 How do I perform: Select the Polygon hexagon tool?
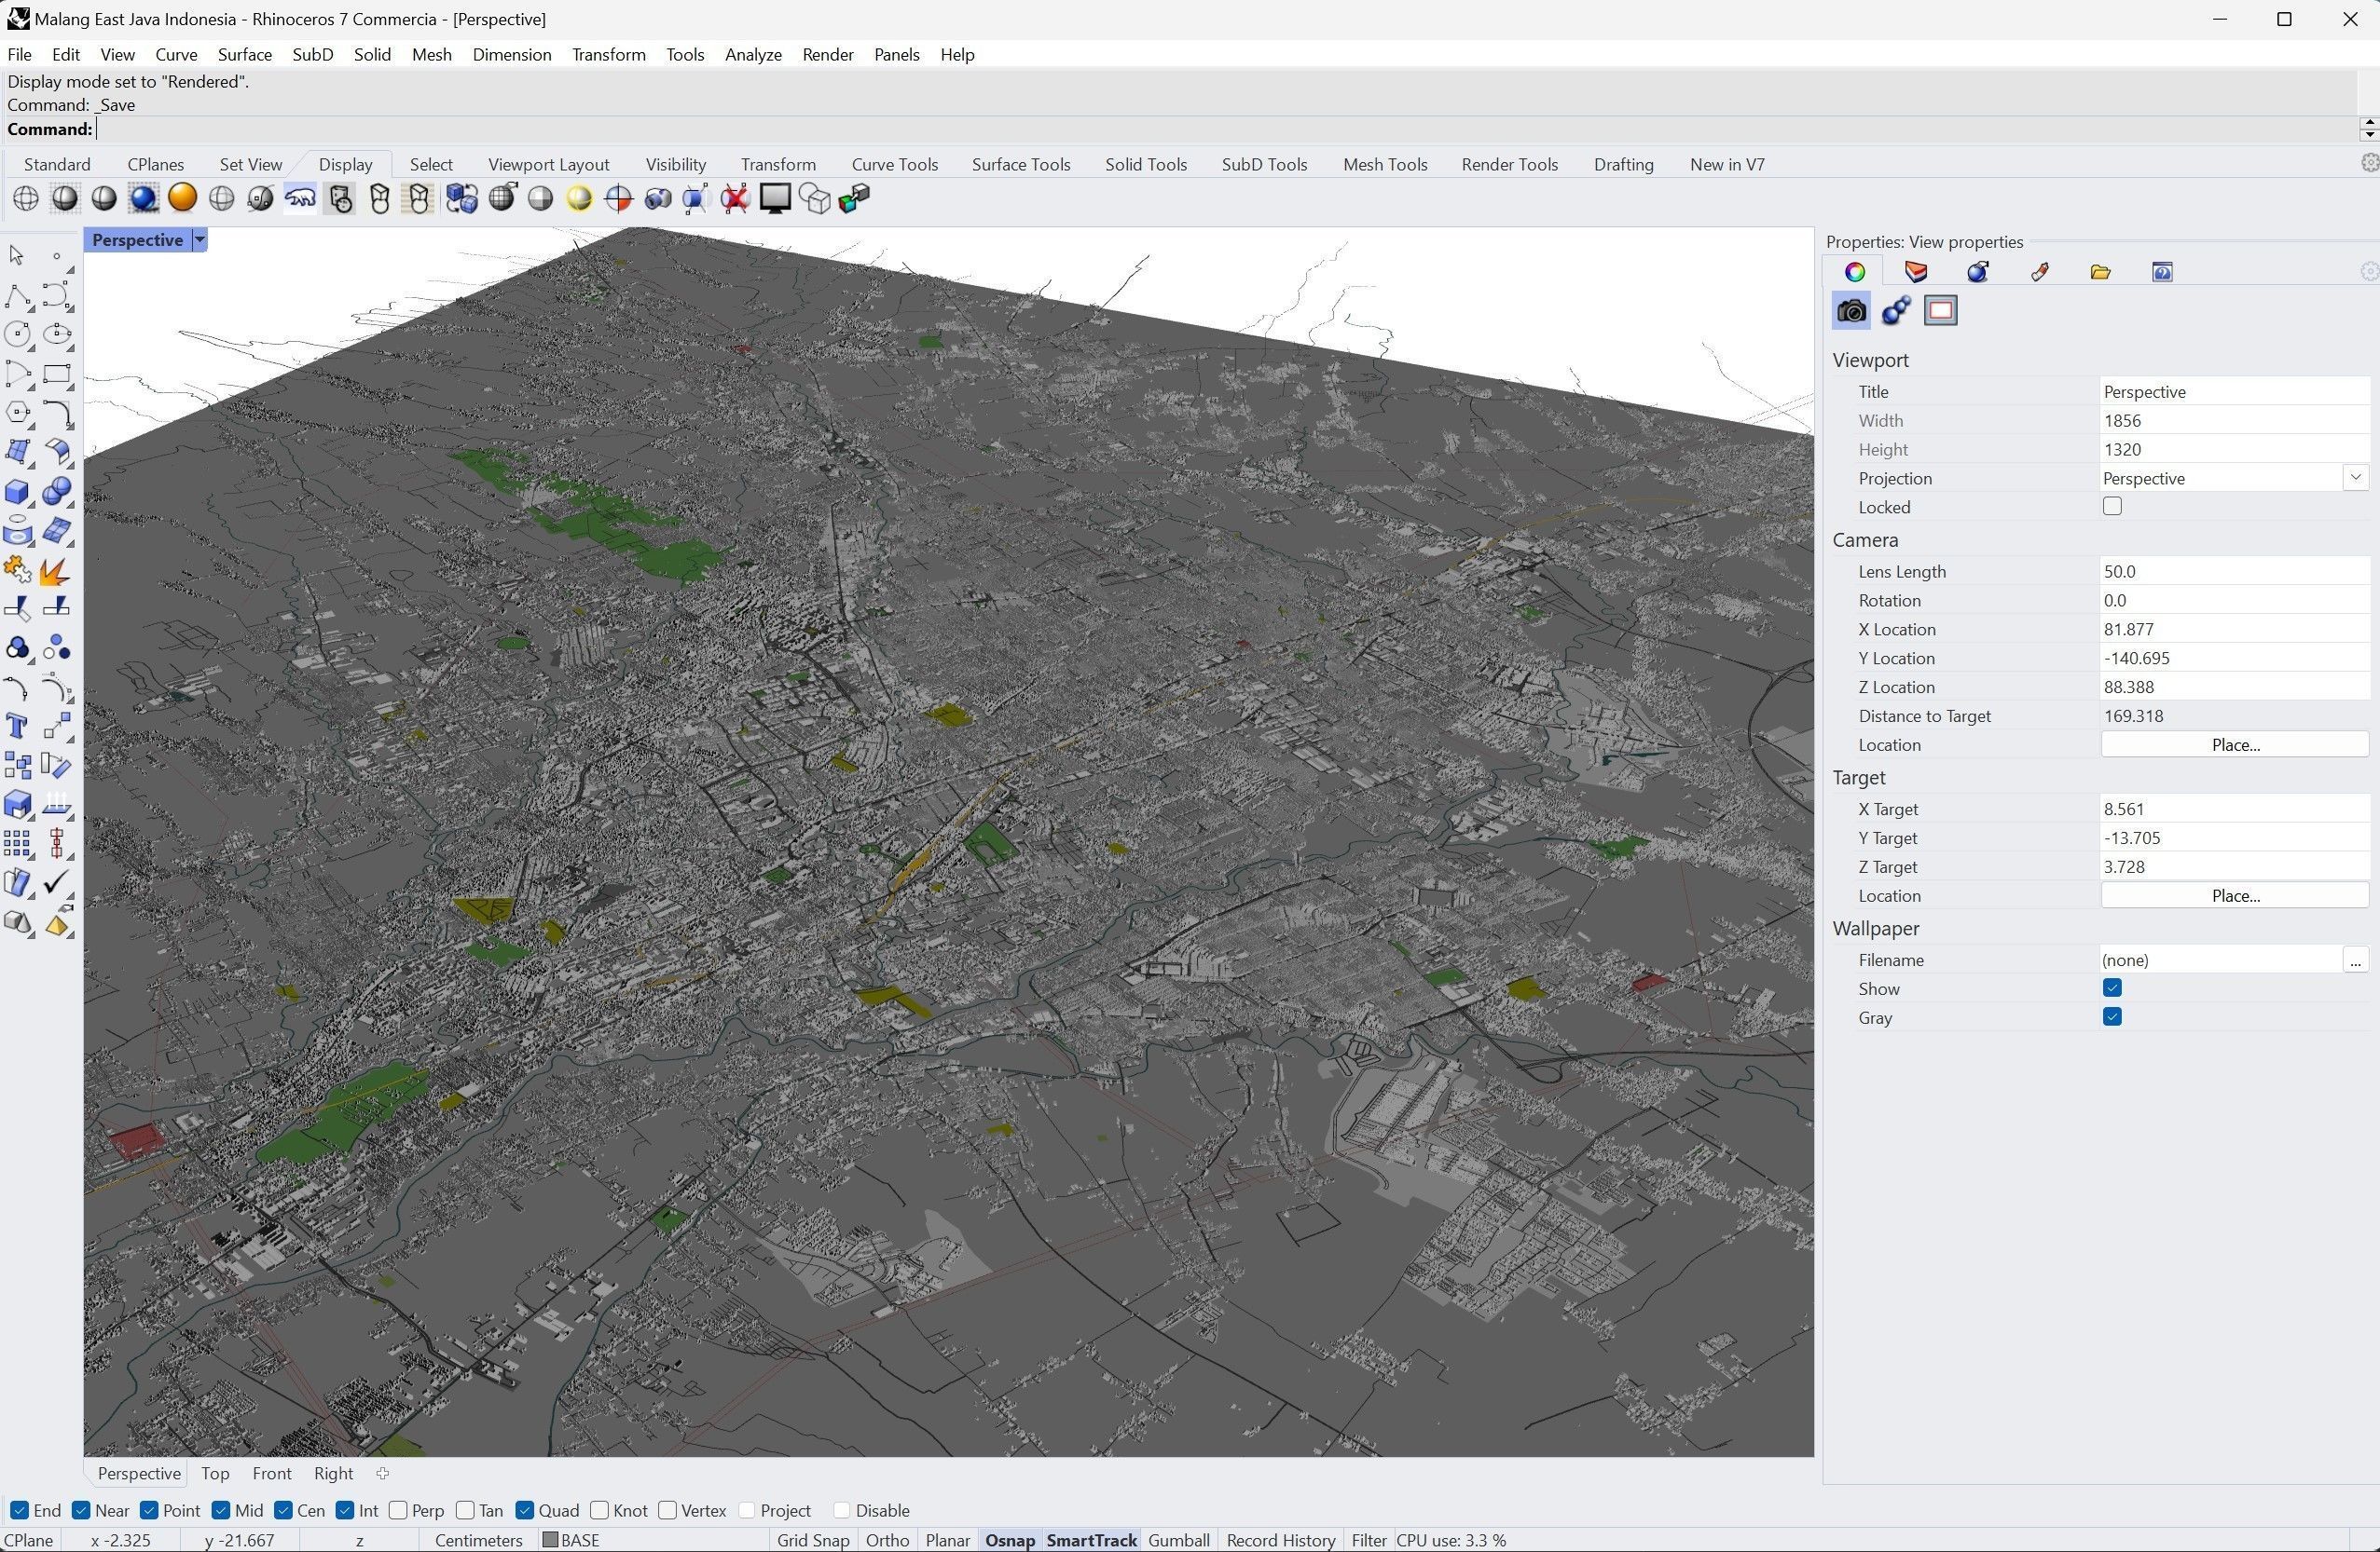(18, 413)
